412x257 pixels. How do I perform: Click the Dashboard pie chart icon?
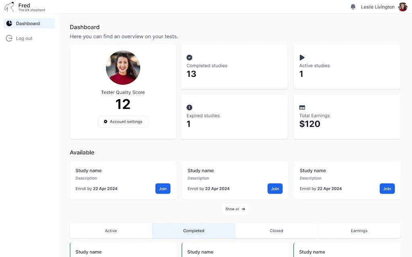pos(9,24)
